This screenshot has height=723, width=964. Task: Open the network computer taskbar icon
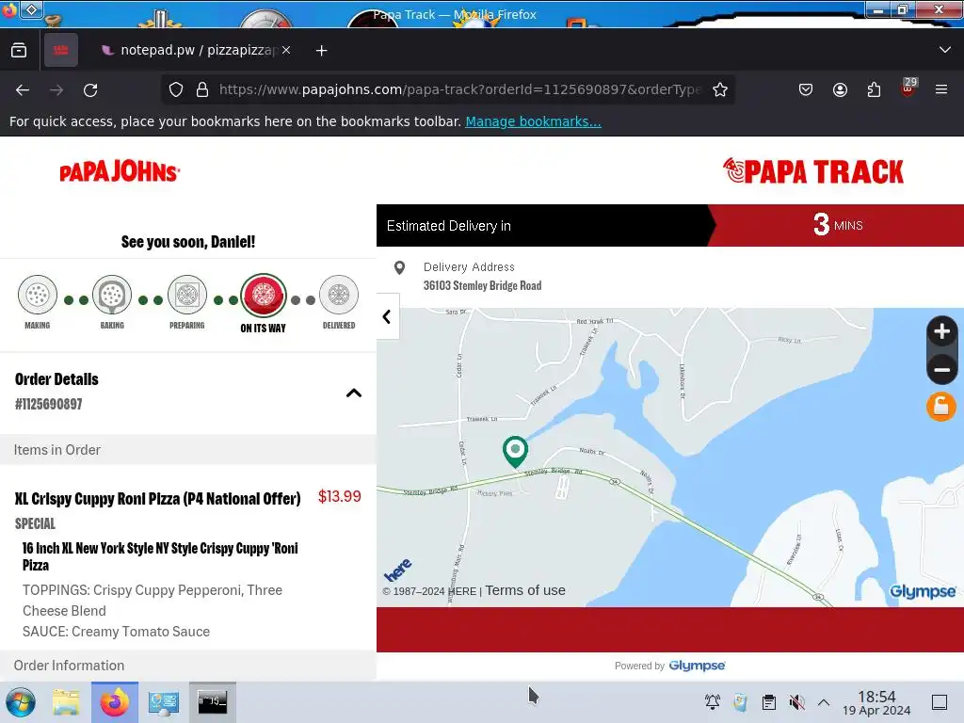click(x=164, y=702)
